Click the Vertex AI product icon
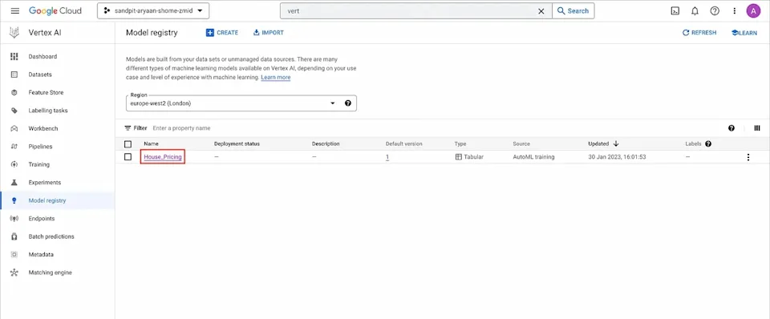 click(14, 33)
